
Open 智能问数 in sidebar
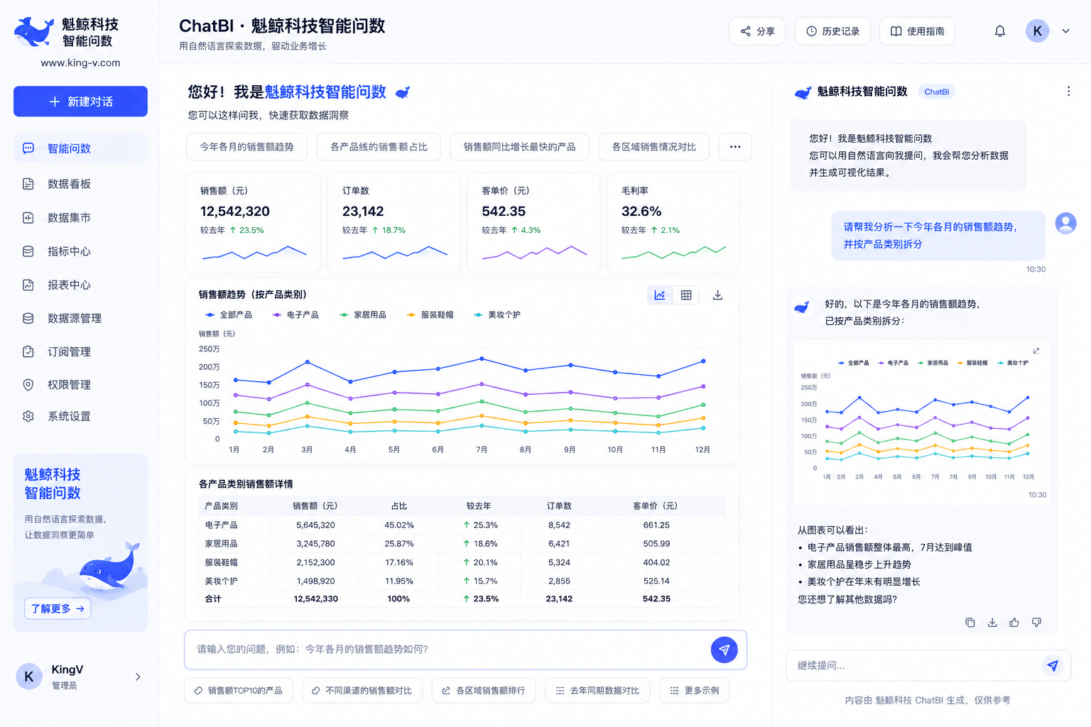click(80, 148)
